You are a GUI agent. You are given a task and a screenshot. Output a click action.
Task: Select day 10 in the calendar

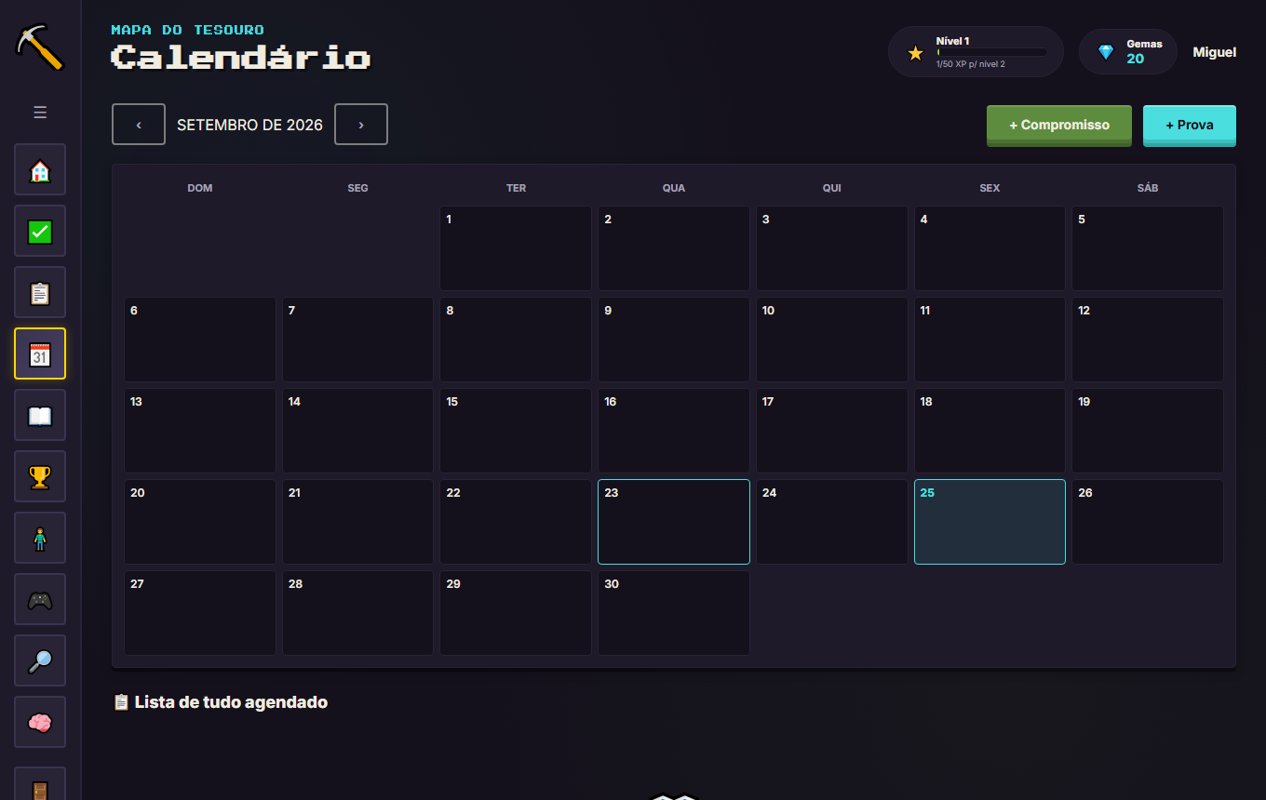[832, 340]
